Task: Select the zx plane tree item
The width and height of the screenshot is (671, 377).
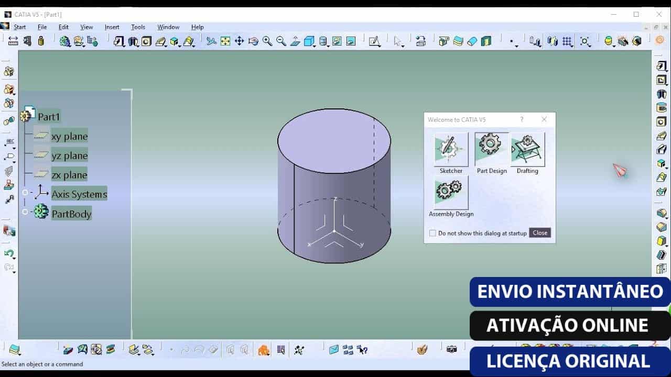Action: (x=69, y=175)
